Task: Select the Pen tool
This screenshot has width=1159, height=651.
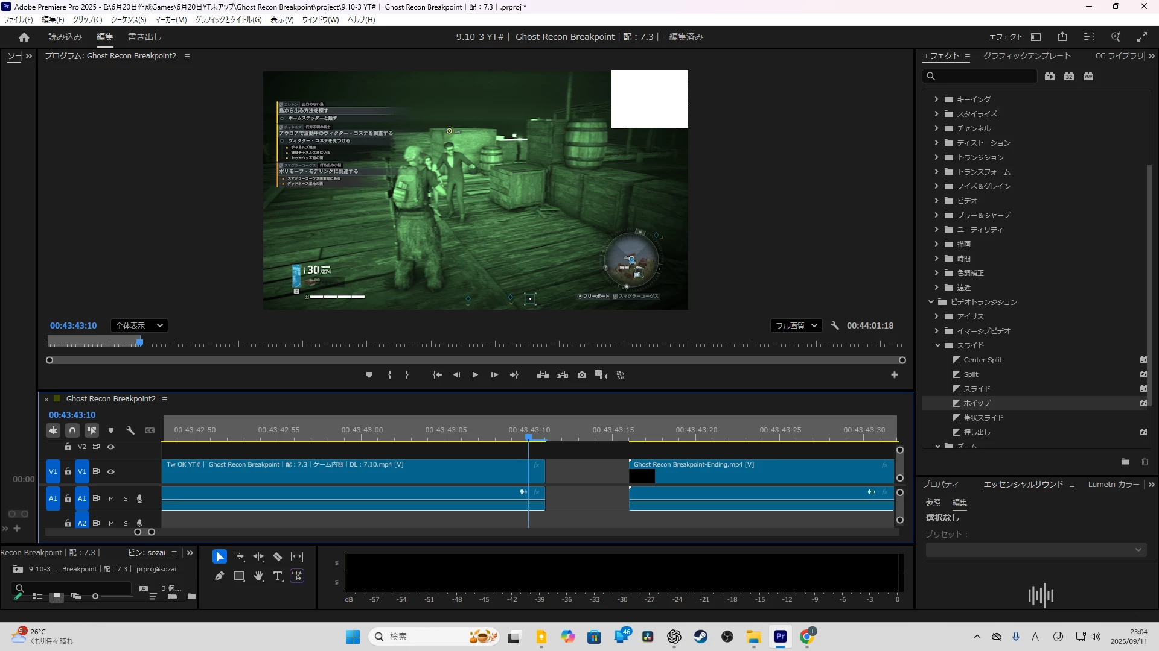Action: pos(219,576)
